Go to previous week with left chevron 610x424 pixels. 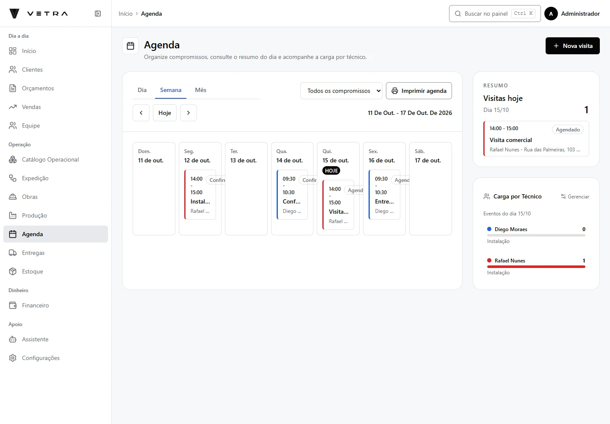pyautogui.click(x=141, y=113)
